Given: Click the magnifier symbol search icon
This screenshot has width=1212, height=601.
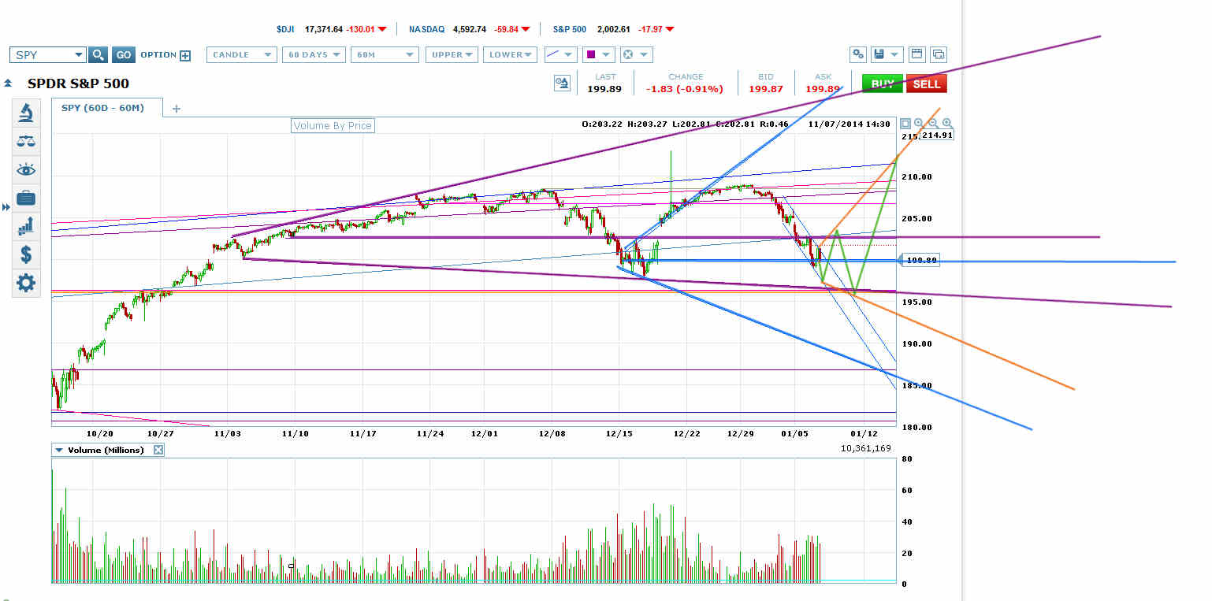Looking at the screenshot, I should click(x=97, y=54).
